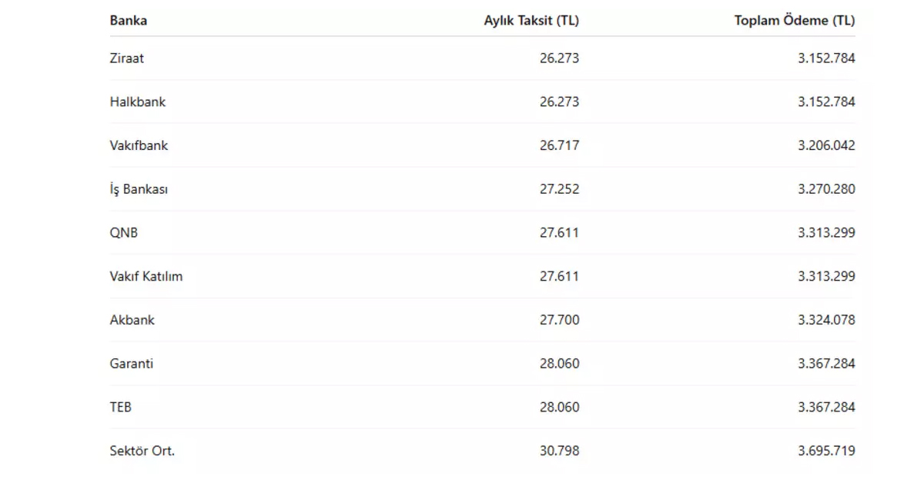Click the Banka column header
The image size is (924, 483).
point(129,21)
